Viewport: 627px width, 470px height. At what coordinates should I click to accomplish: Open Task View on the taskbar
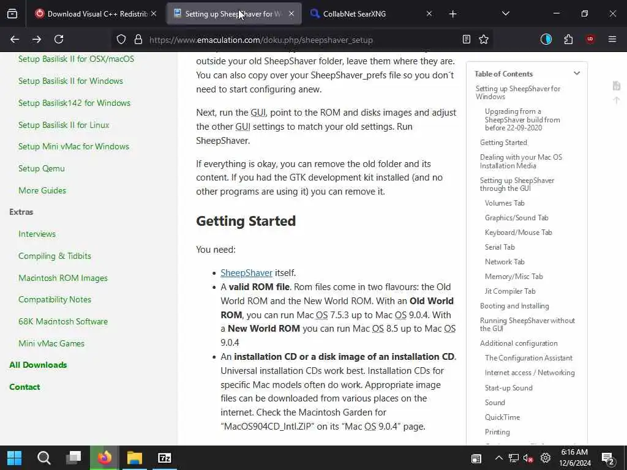[73, 458]
